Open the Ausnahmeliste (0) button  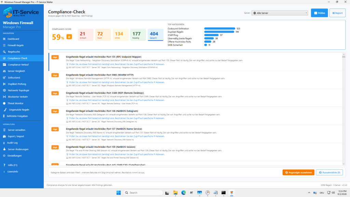329,172
